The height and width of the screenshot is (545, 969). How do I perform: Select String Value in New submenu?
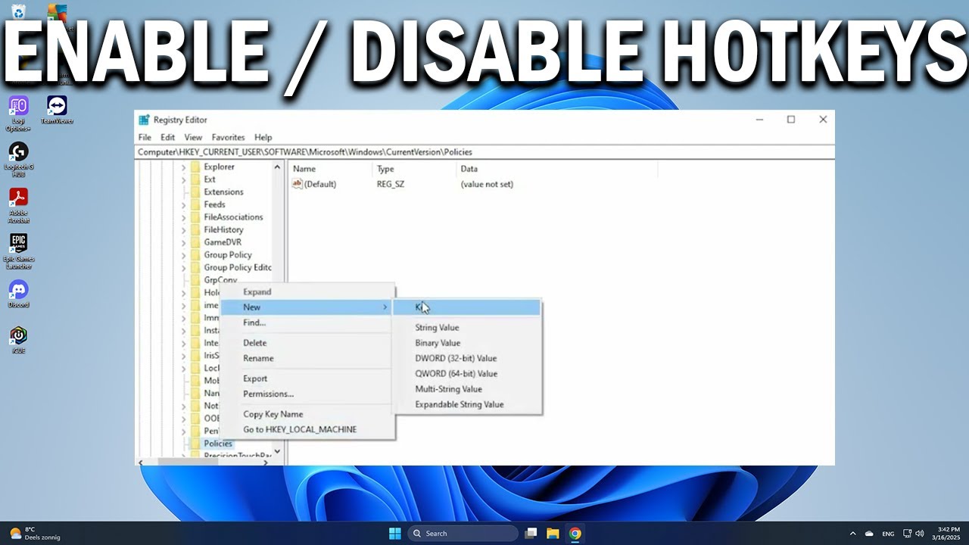tap(466, 328)
